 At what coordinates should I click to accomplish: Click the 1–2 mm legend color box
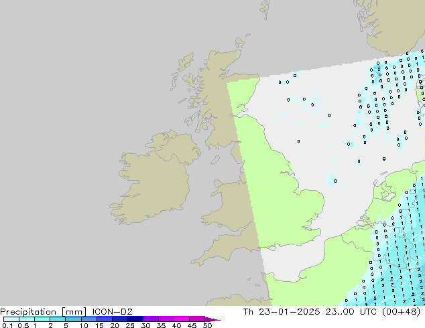pyautogui.click(x=42, y=319)
